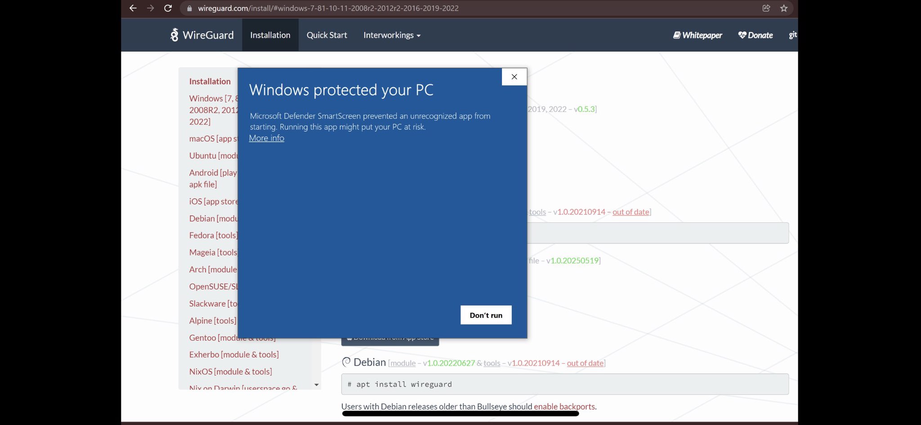The width and height of the screenshot is (921, 425).
Task: Click the enable backports link
Action: (564, 407)
